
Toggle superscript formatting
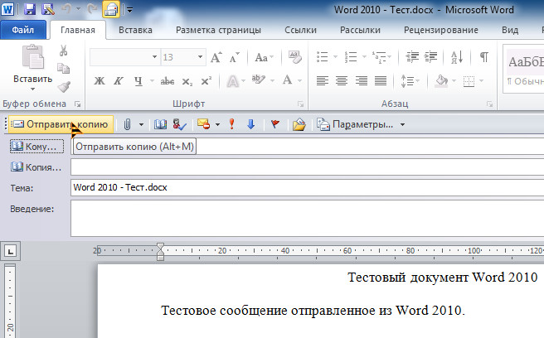[x=206, y=81]
